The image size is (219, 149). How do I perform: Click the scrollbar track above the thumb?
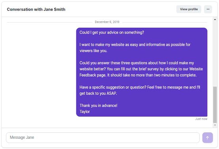(x=215, y=54)
